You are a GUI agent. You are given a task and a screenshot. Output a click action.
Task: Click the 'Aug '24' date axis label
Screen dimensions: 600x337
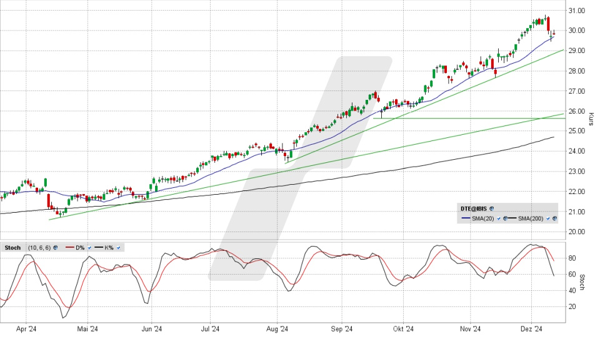click(x=277, y=329)
